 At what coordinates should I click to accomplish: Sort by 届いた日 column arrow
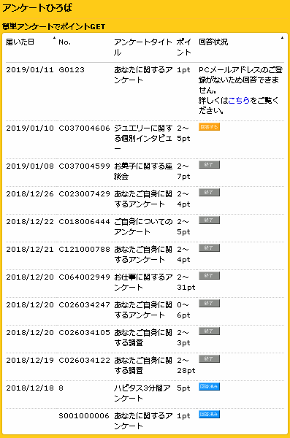pos(55,38)
